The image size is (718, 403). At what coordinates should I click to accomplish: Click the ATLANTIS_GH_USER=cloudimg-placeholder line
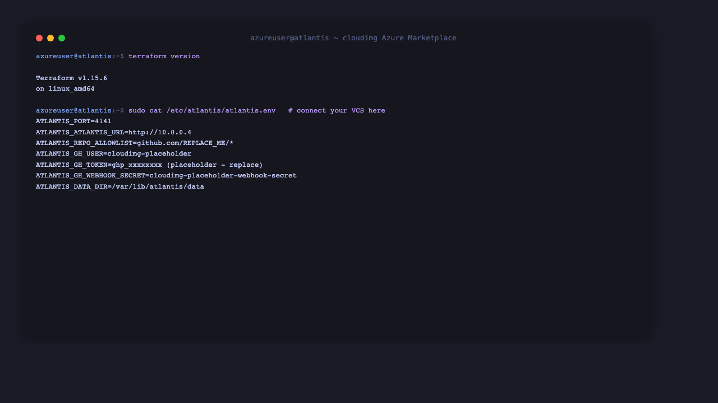(114, 154)
